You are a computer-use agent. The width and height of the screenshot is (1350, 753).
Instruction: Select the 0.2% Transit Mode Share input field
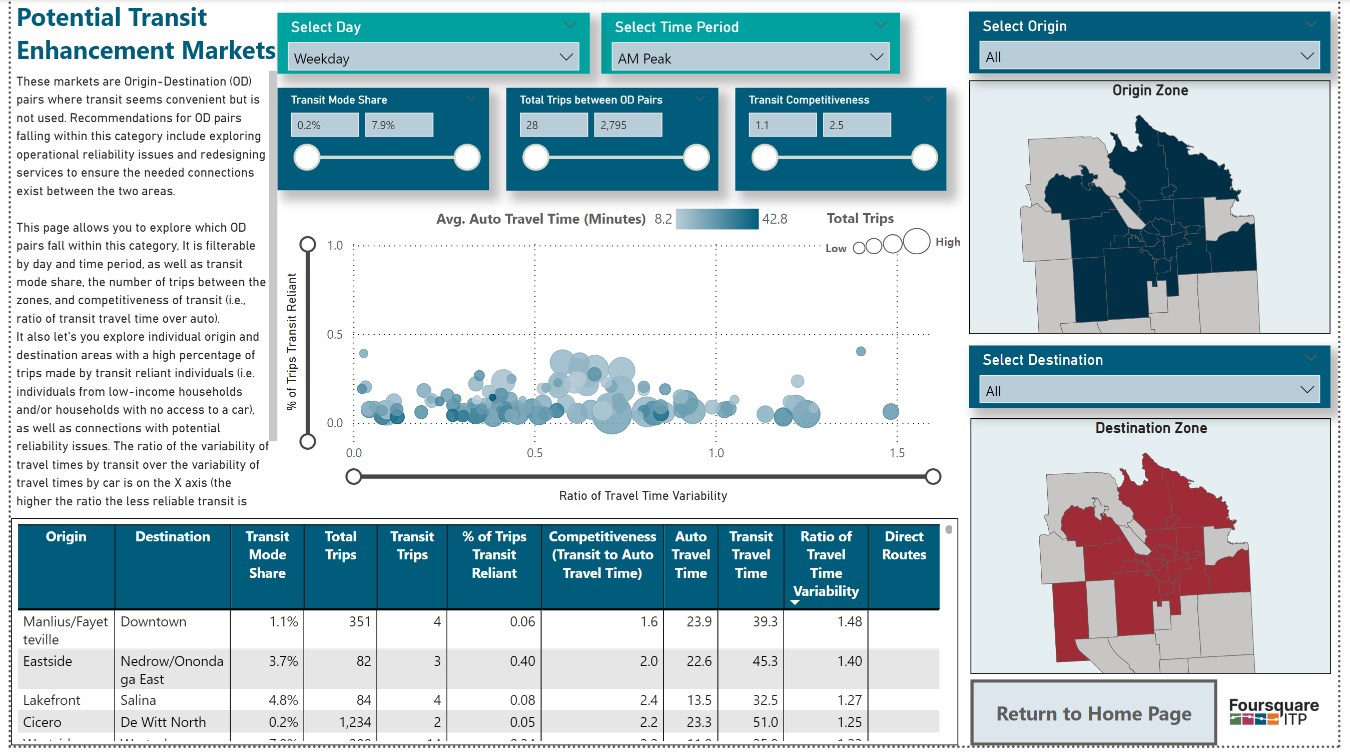tap(325, 124)
